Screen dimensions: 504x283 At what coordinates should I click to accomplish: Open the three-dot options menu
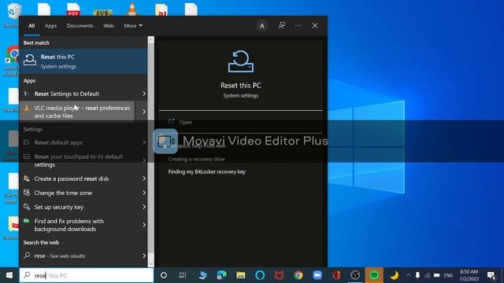298,26
